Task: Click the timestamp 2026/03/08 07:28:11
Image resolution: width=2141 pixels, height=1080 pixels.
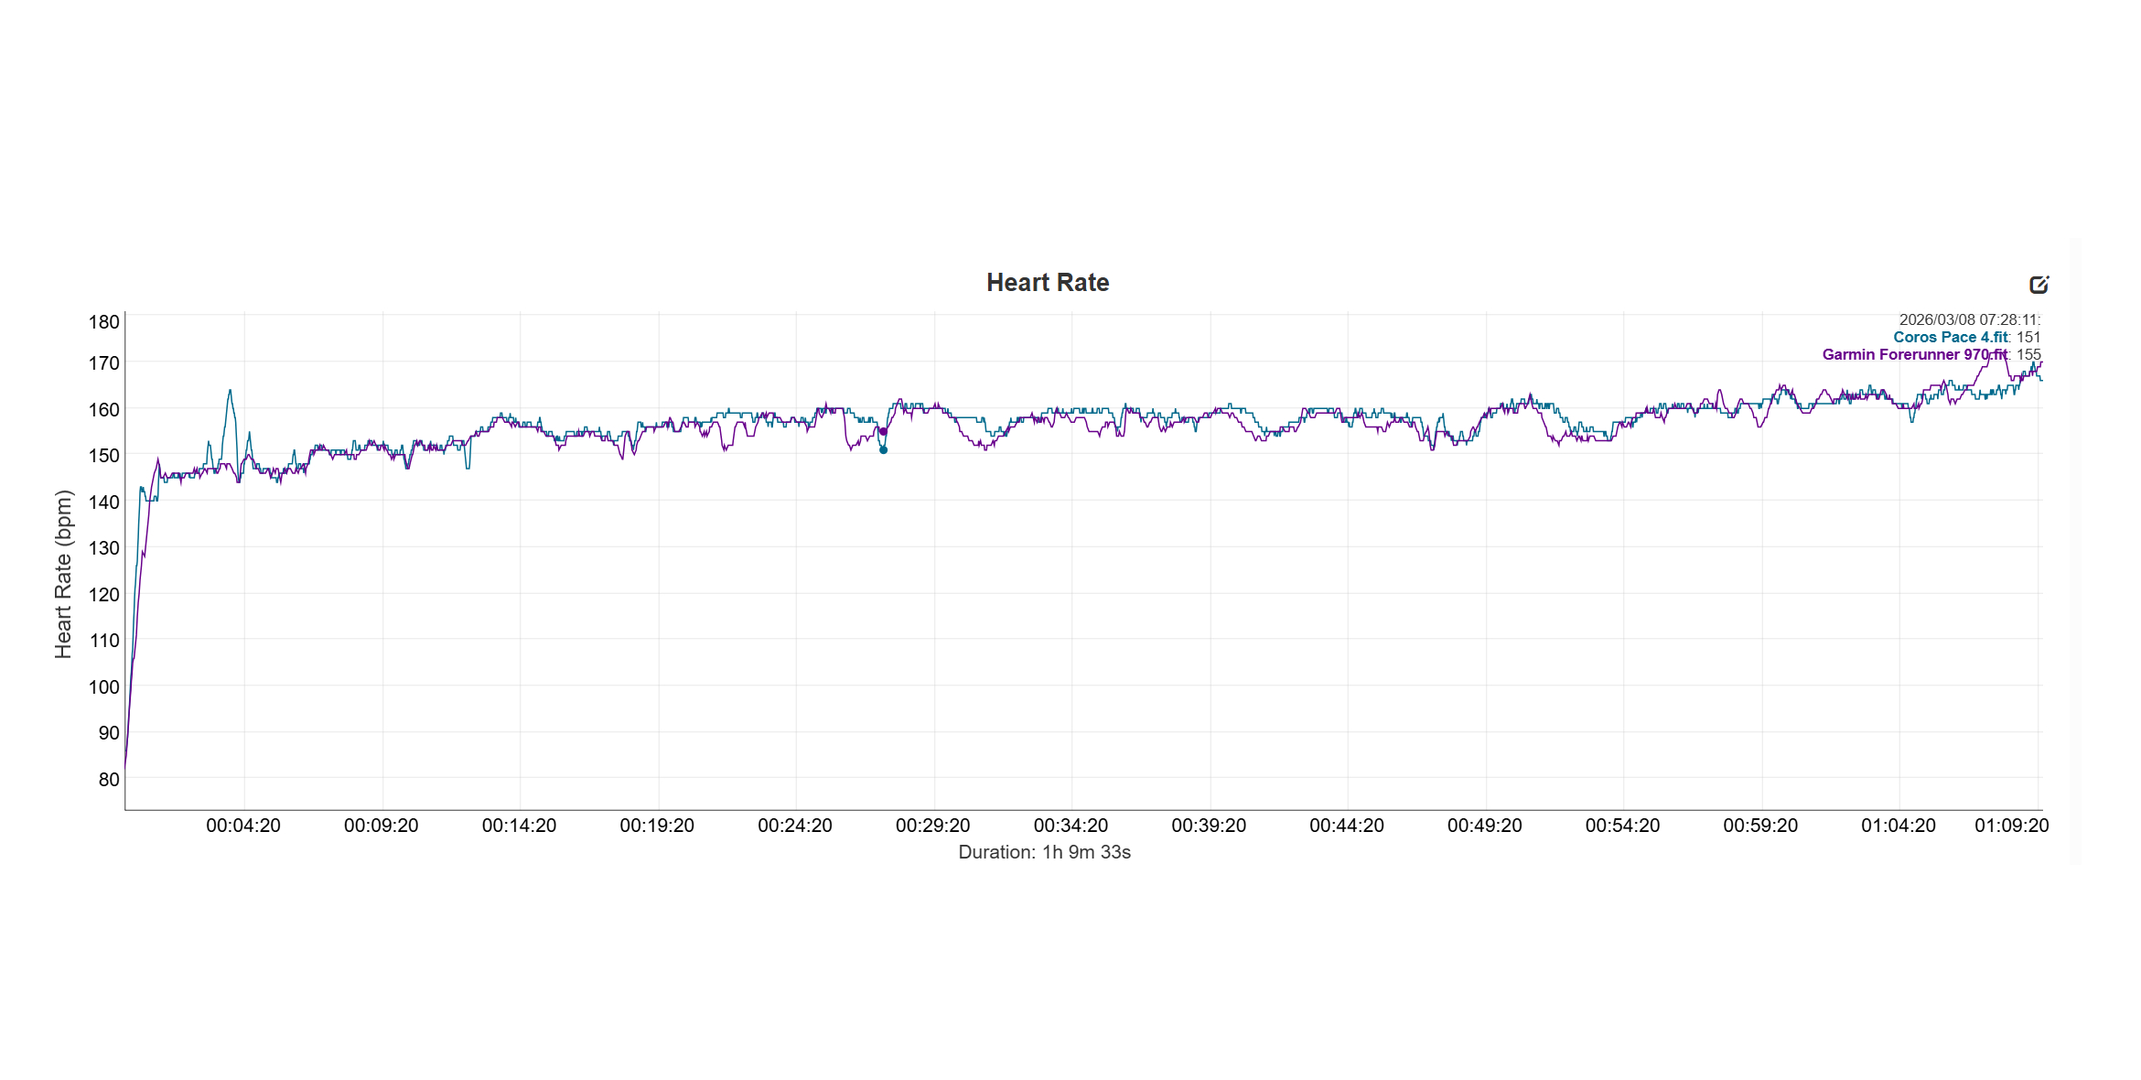Action: pos(1969,320)
